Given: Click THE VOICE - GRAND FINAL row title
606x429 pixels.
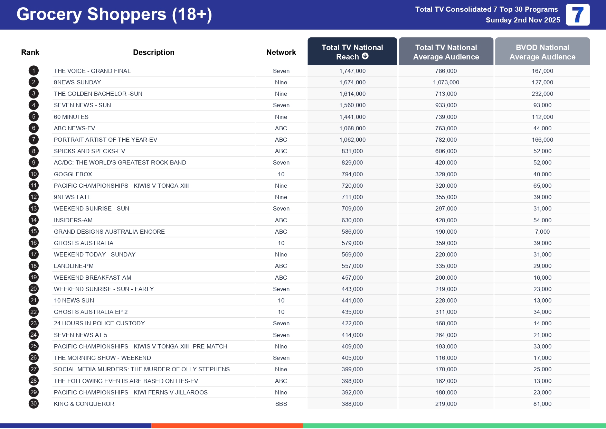Looking at the screenshot, I should click(92, 71).
